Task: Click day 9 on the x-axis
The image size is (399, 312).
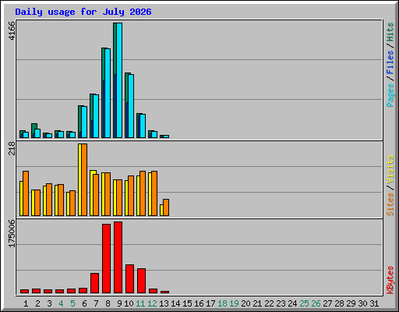Action: pos(119,303)
